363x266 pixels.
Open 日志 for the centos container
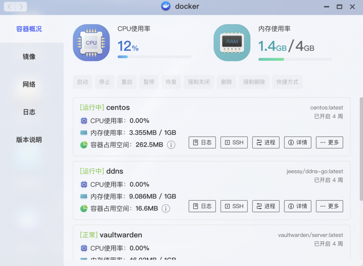point(202,142)
